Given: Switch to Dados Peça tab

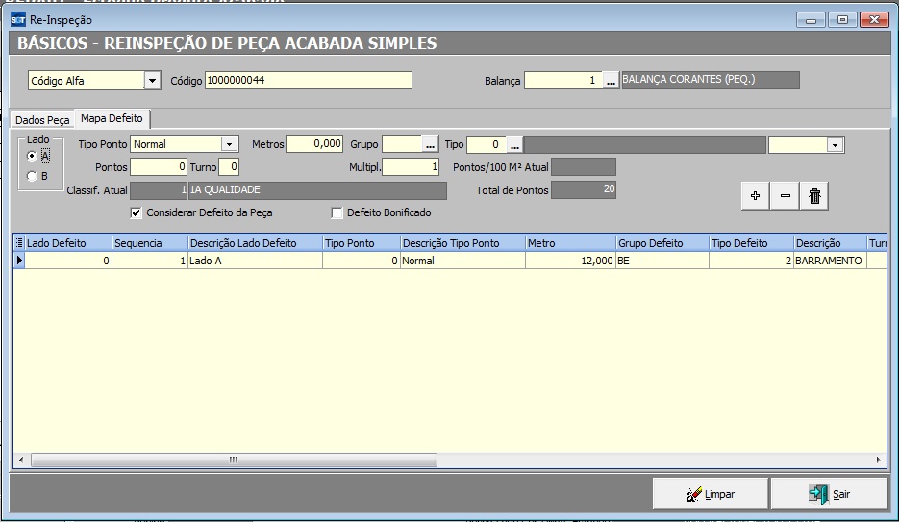Looking at the screenshot, I should (x=42, y=120).
